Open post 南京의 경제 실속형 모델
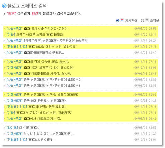This screenshot has height=148, width=165. [x=46, y=62]
